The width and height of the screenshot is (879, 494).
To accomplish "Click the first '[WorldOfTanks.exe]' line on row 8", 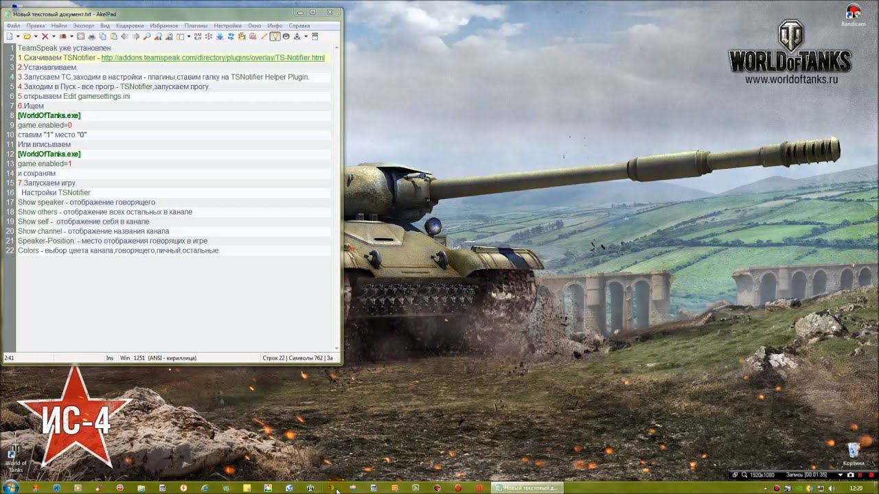I will (49, 115).
